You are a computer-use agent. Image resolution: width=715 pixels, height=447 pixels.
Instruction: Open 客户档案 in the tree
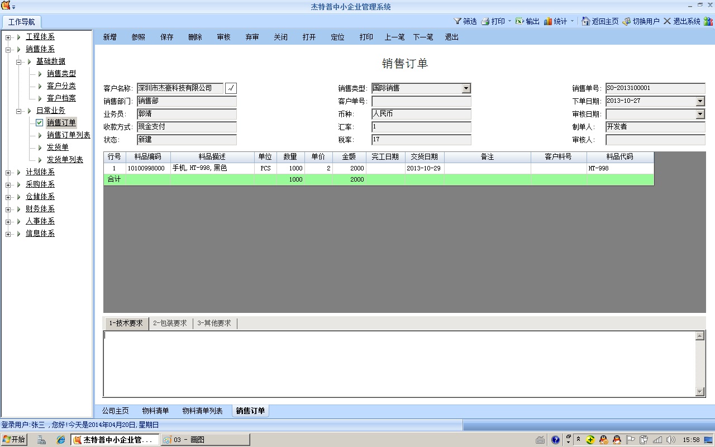point(61,98)
